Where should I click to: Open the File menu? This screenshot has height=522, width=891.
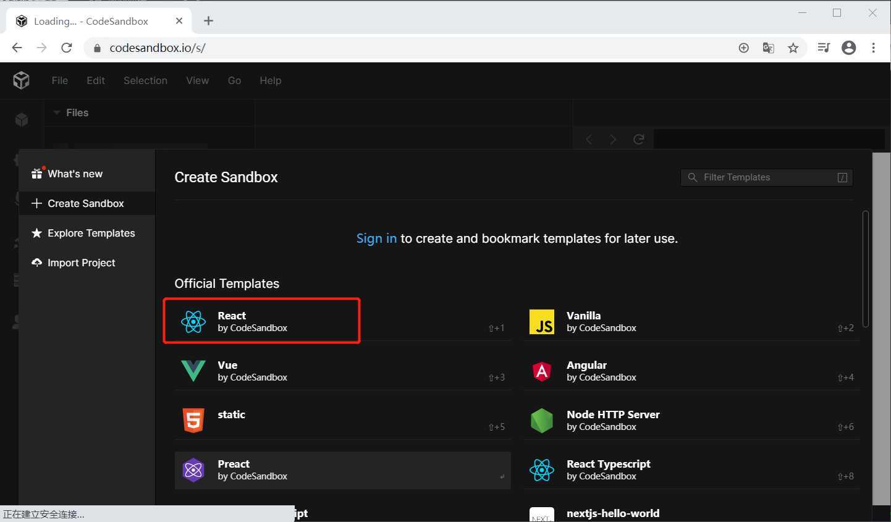pos(60,80)
